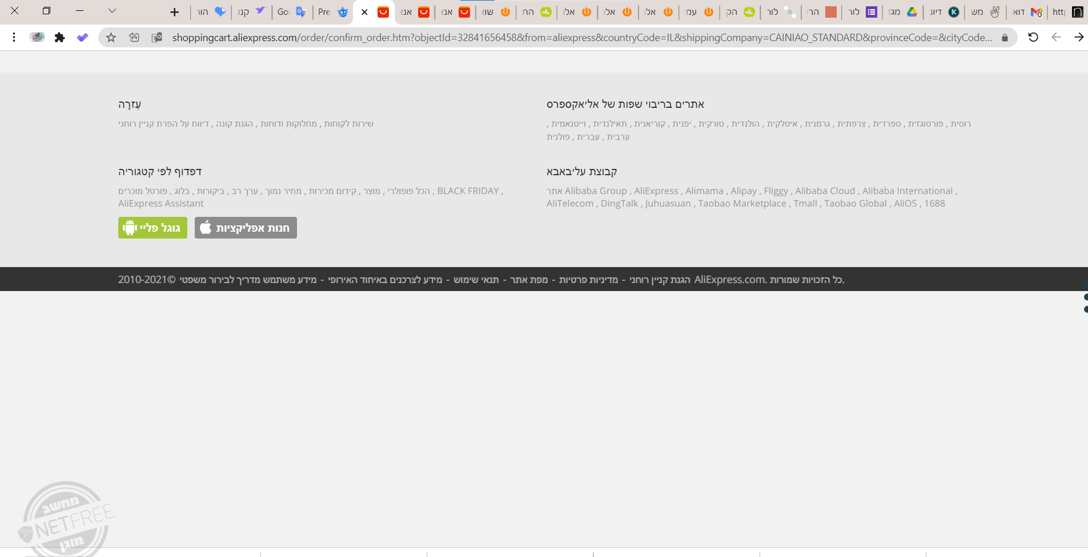Open the הגנת קונה link
1088x557 pixels.
[235, 124]
